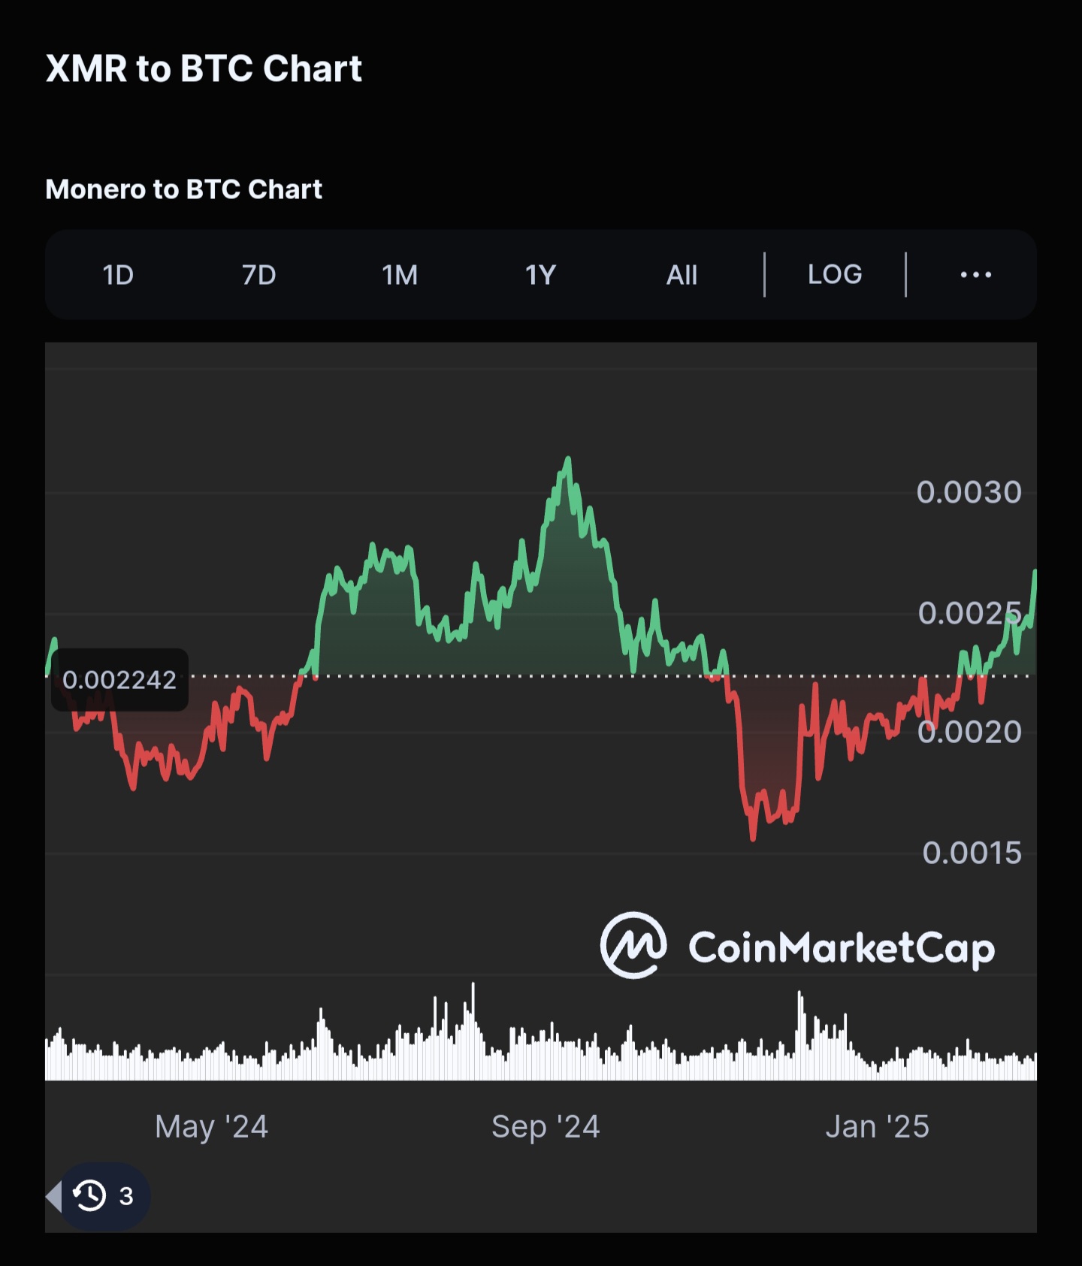
Task: Choose the 1M timeframe
Action: (x=400, y=275)
